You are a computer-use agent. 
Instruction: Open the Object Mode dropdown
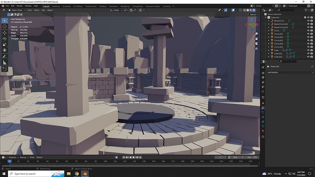tap(17, 10)
